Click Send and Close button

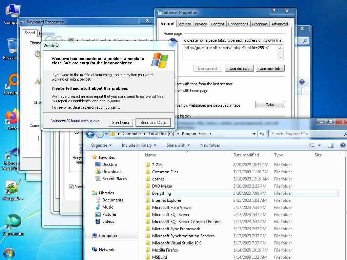[x=153, y=123]
